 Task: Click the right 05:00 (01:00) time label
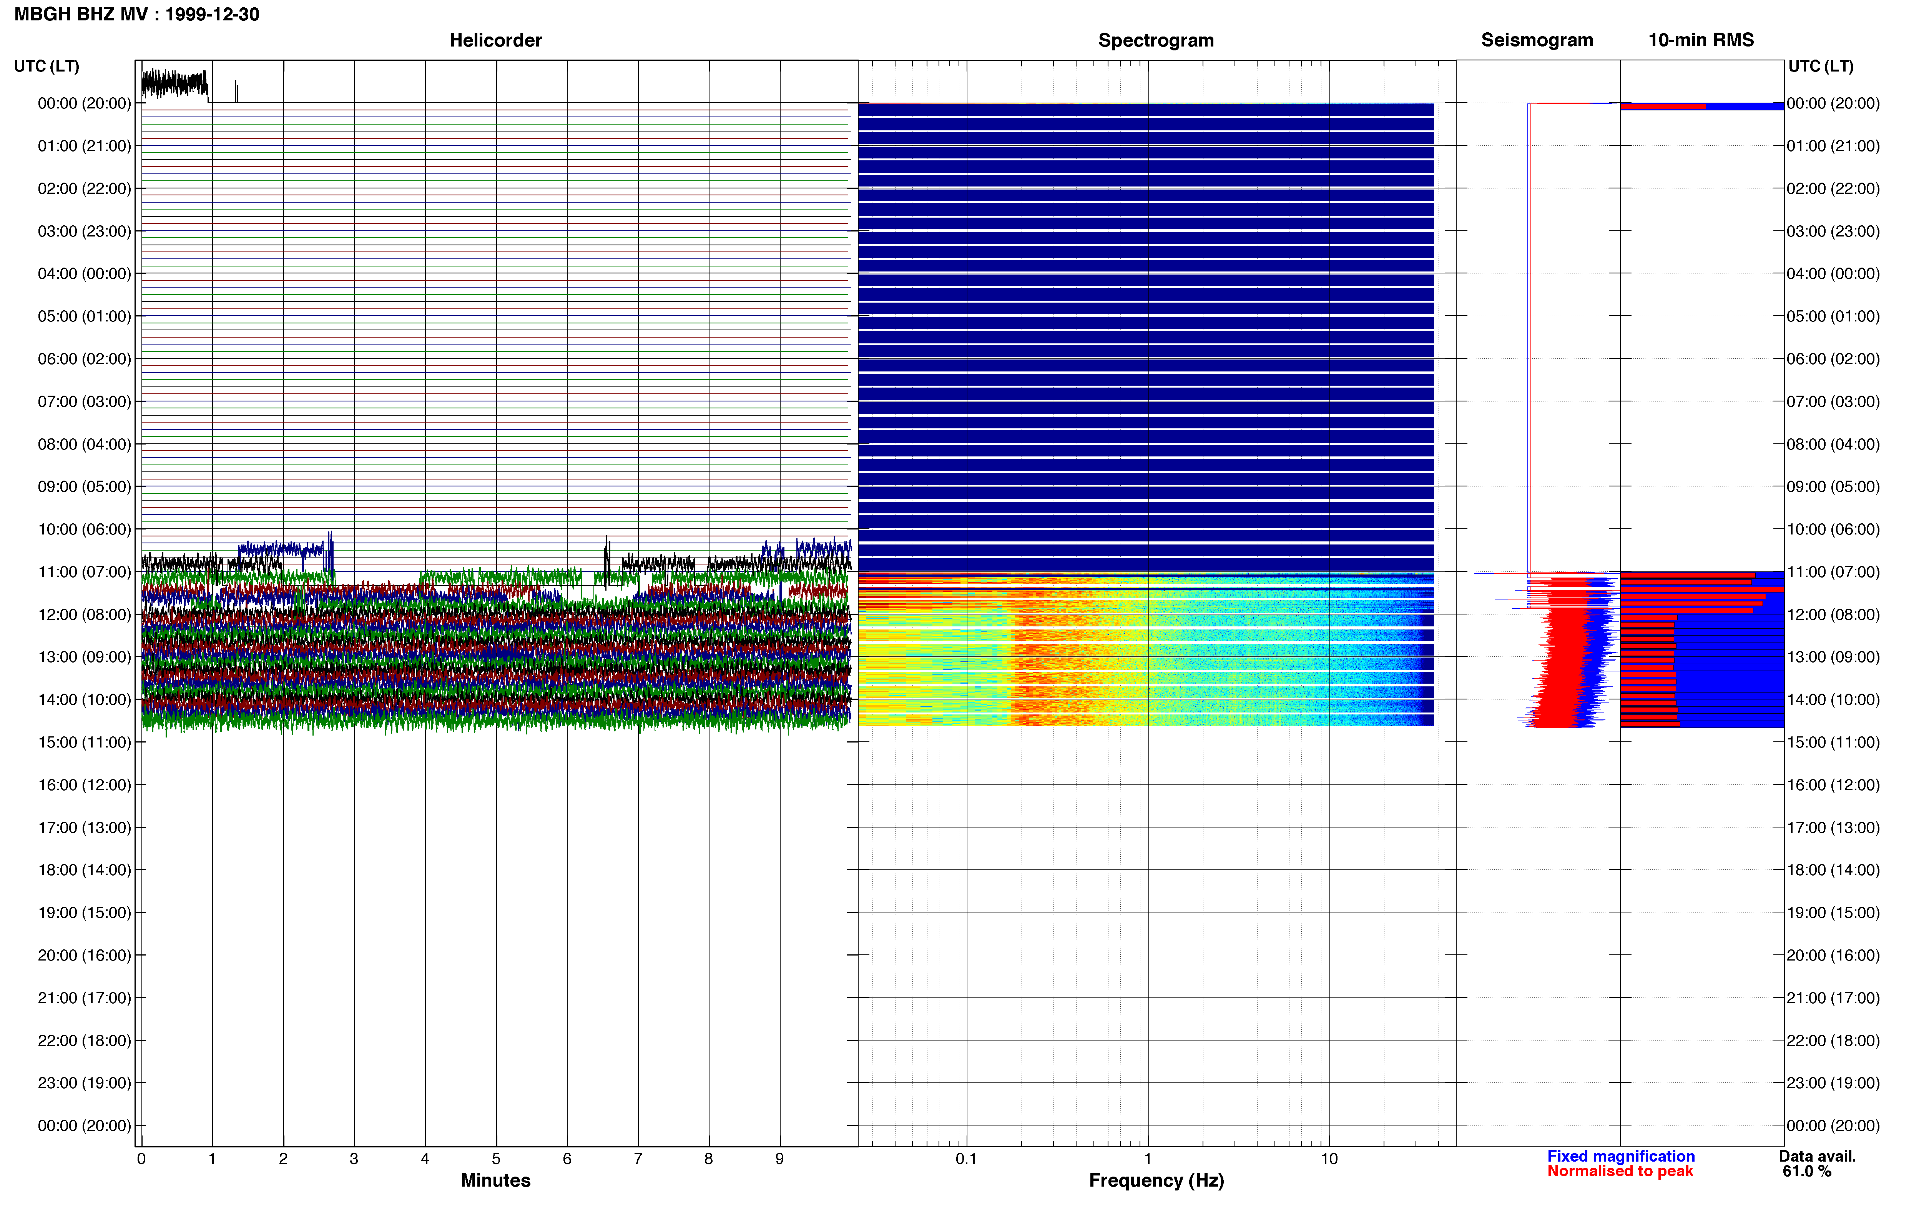point(1833,316)
